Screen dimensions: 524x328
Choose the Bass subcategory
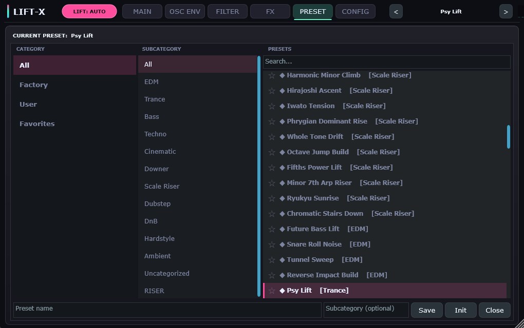(x=197, y=117)
